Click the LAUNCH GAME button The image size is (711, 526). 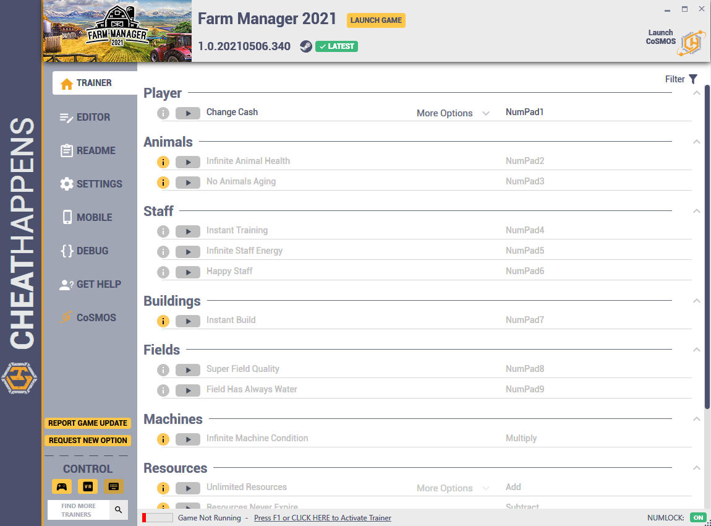tap(376, 20)
